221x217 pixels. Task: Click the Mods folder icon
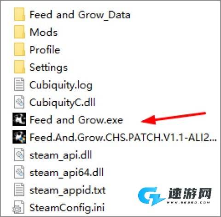pos(19,32)
